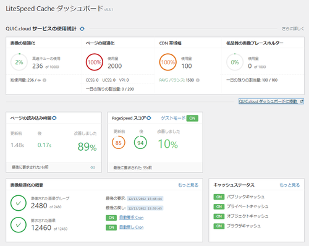Click the 最後に要求された: 6s前 text
The height and width of the screenshot is (246, 309).
(30, 167)
